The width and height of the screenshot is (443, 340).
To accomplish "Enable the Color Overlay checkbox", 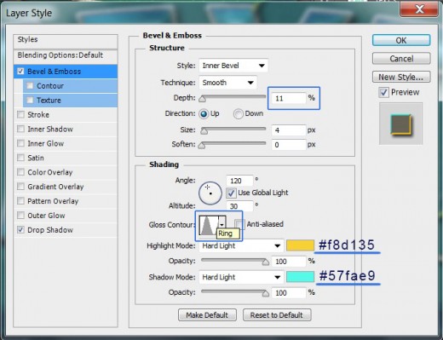I will coord(20,172).
